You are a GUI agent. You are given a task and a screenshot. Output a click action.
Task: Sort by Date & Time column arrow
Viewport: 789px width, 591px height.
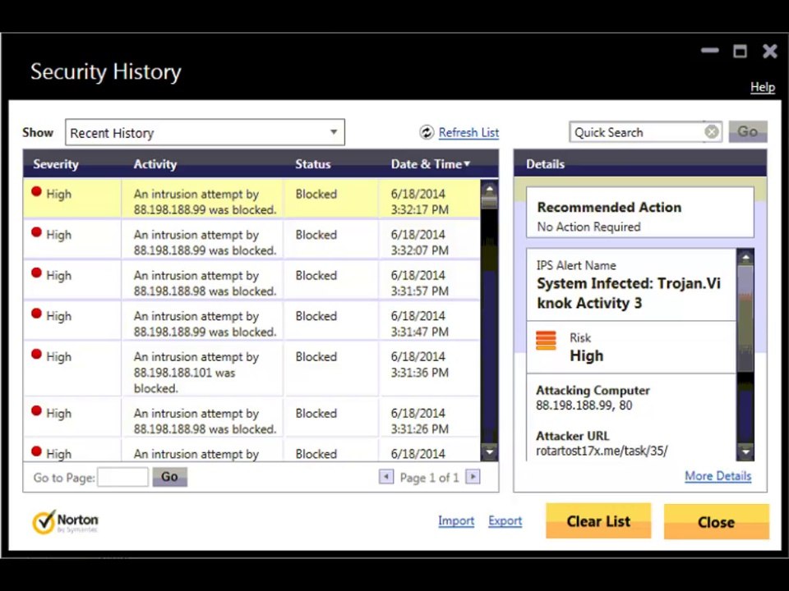pyautogui.click(x=467, y=164)
